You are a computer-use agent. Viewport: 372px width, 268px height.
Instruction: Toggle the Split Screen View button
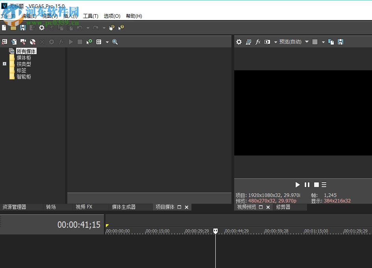(x=267, y=42)
